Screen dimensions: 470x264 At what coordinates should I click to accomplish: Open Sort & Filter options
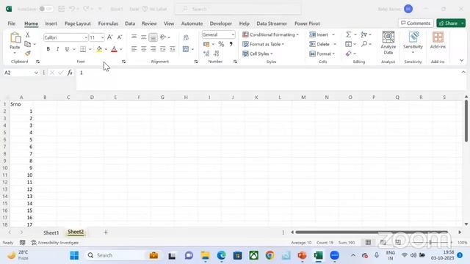pyautogui.click(x=364, y=34)
